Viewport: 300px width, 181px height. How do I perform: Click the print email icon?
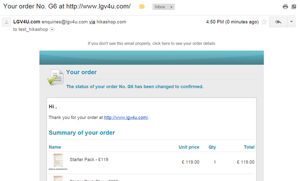click(x=285, y=7)
